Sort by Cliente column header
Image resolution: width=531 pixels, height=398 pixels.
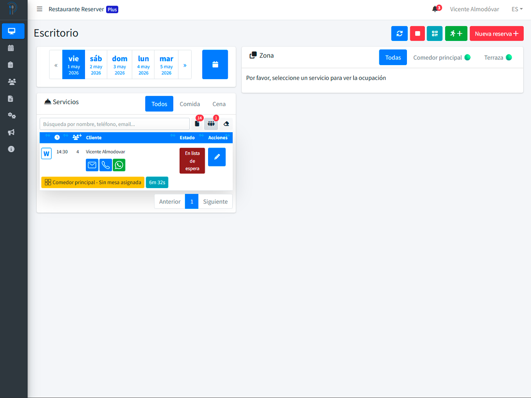94,137
